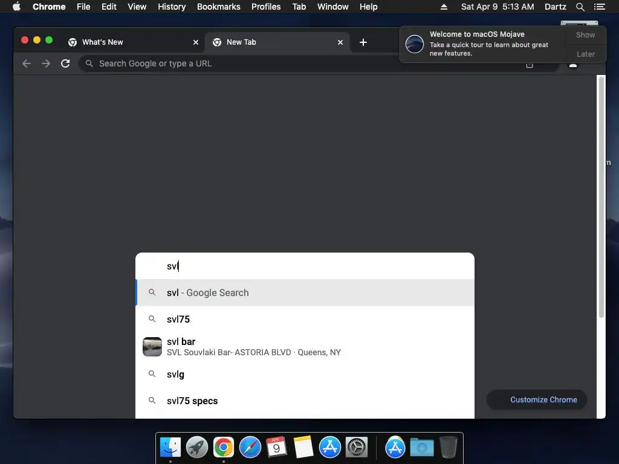The height and width of the screenshot is (464, 619).
Task: Click the svl bar thumbnail image
Action: [152, 347]
